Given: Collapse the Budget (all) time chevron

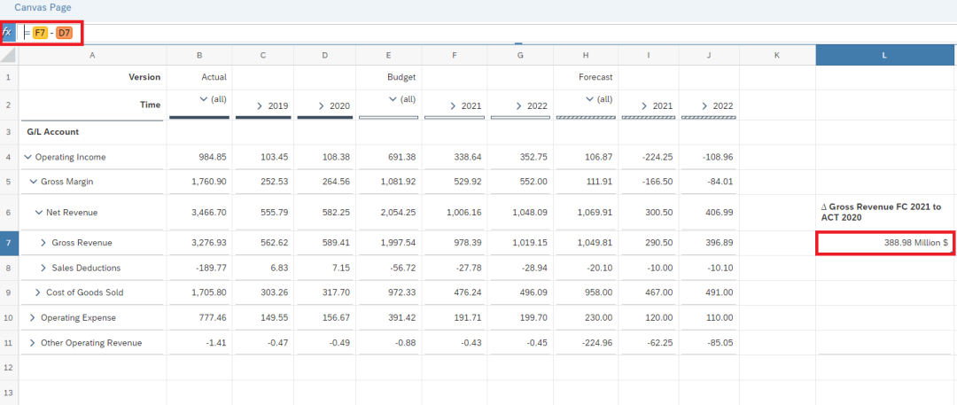Looking at the screenshot, I should [x=393, y=99].
